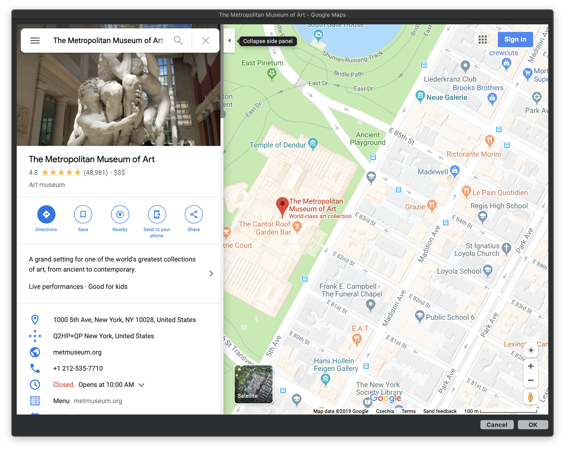Click the Directions icon button
The height and width of the screenshot is (450, 565).
[46, 214]
